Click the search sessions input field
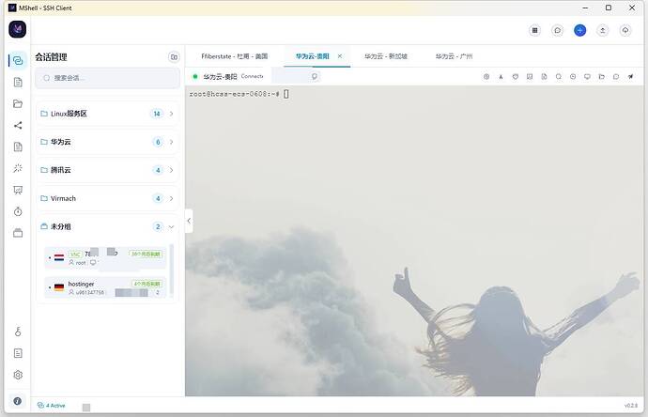648x417 pixels. point(107,78)
